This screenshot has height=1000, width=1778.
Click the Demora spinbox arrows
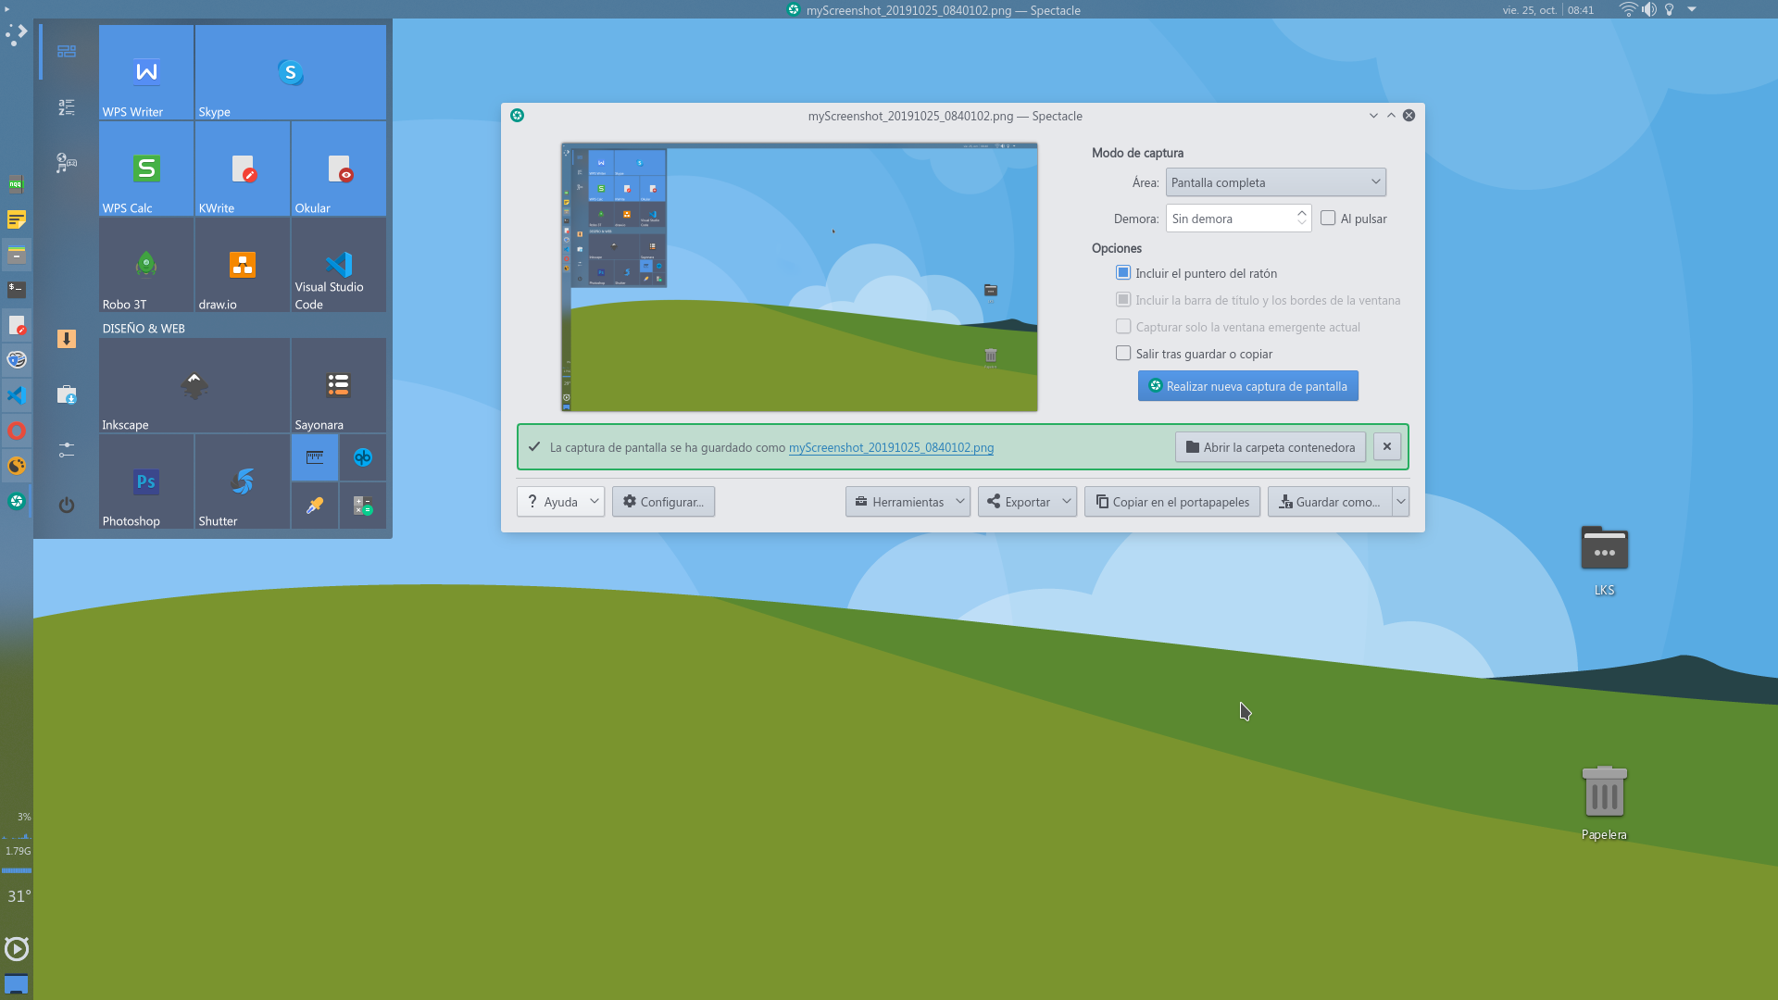click(1302, 218)
